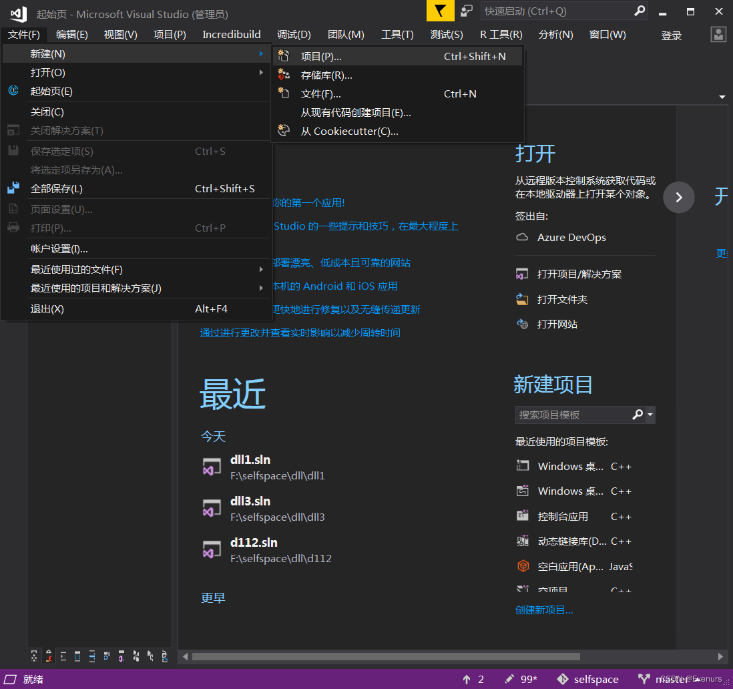Select 帐户设置(I)... menu entry

tap(136, 248)
